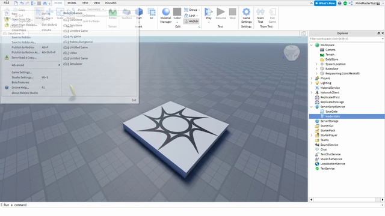Click Exit button in File menu
This screenshot has height=216, width=385.
click(x=134, y=100)
